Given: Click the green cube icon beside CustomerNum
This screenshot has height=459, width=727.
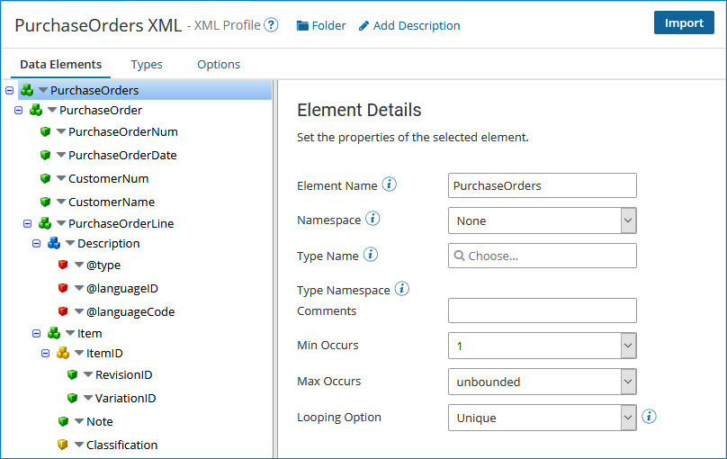Looking at the screenshot, I should (x=45, y=178).
